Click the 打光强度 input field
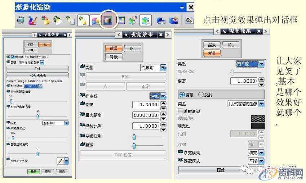This screenshot has width=306, height=183. (x=31, y=86)
